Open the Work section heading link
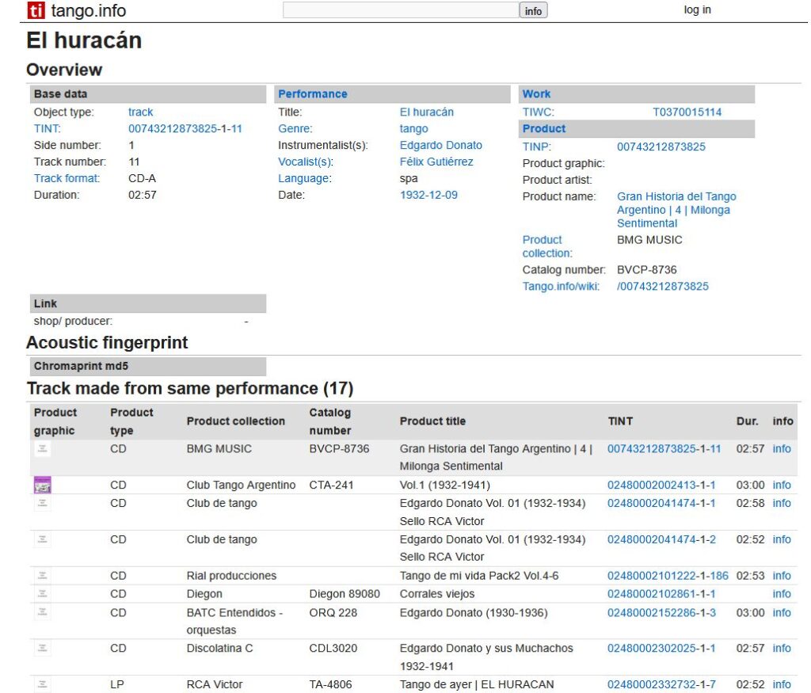This screenshot has height=693, width=811. coord(536,93)
